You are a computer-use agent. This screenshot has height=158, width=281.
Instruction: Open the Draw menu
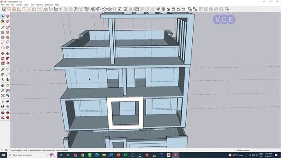(x=26, y=5)
